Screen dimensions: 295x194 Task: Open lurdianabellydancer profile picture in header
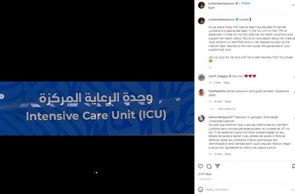(x=201, y=5)
